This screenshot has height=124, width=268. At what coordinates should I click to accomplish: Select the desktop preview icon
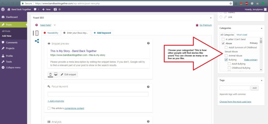tap(55, 74)
